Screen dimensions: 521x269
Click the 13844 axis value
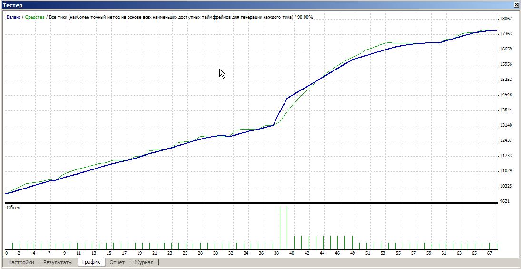506,110
